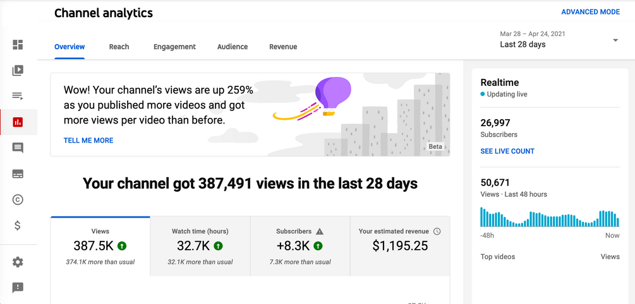Select the estimated revenue metric card

(400, 246)
